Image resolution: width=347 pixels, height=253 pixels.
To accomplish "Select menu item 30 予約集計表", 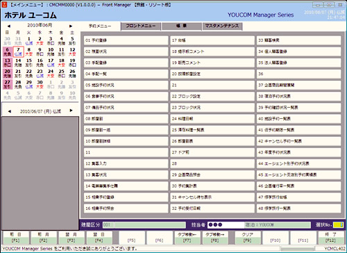I will tap(212, 186).
